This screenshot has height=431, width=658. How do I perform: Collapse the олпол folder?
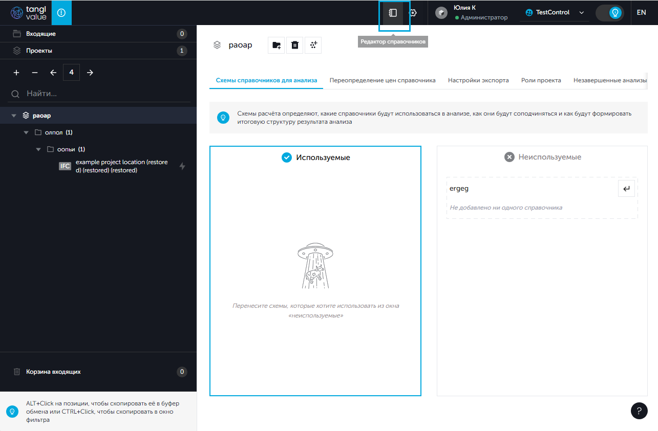pyautogui.click(x=26, y=133)
